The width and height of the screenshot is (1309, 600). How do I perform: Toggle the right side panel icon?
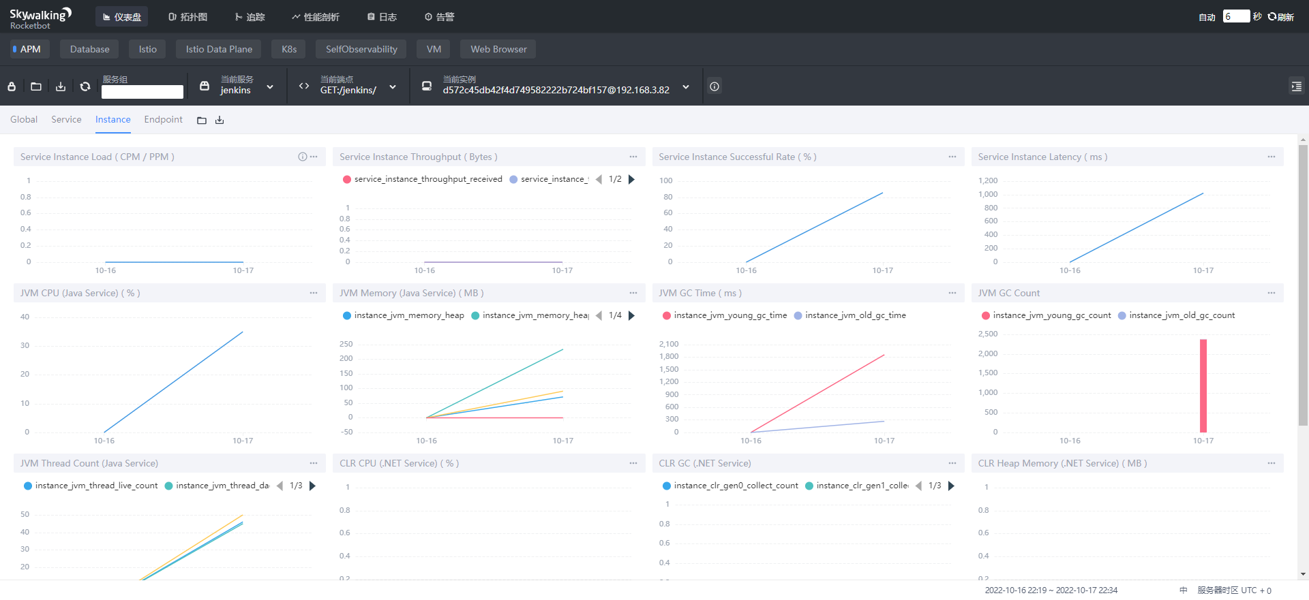[x=1296, y=86]
